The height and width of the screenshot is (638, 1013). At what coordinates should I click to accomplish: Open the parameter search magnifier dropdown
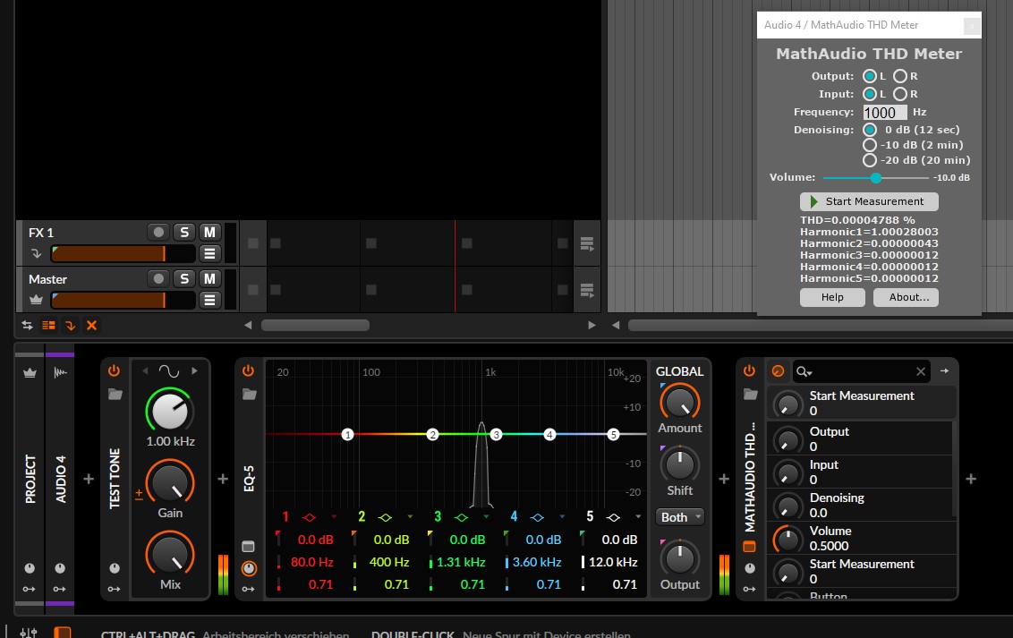[804, 371]
